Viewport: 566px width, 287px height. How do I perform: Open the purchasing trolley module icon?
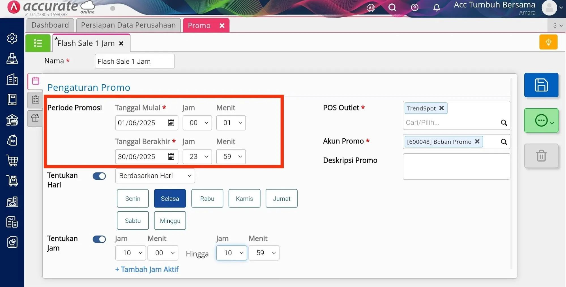point(12,181)
